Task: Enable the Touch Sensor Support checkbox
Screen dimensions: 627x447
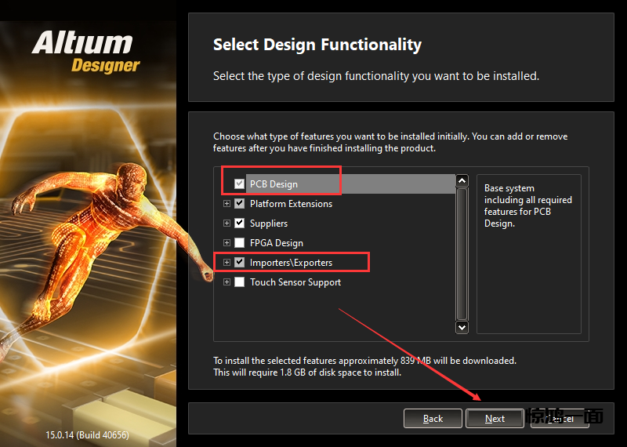Action: coord(240,282)
